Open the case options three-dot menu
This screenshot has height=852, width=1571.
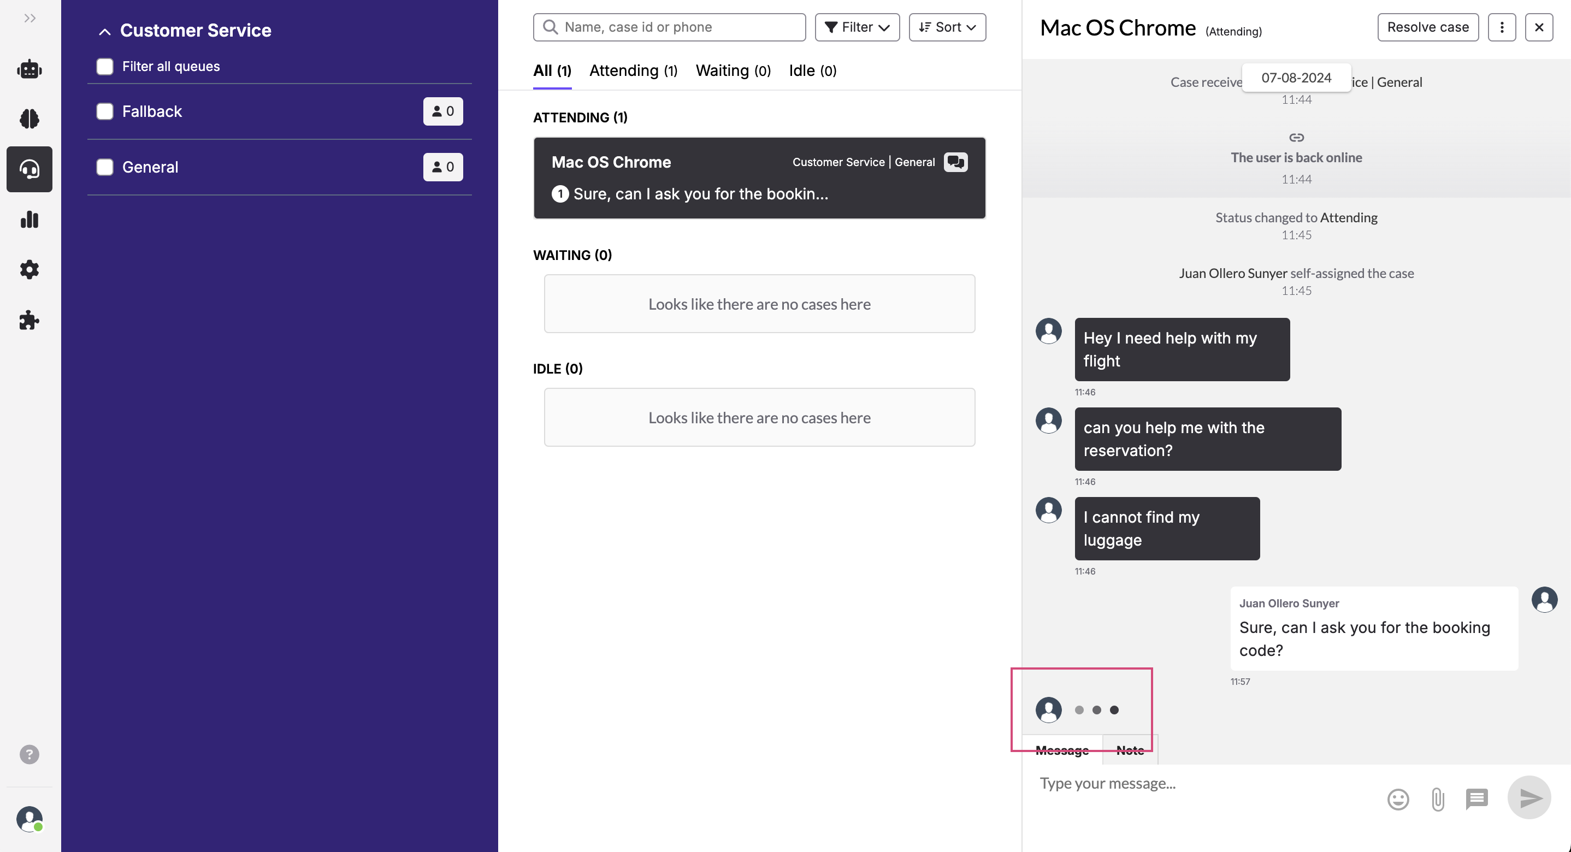point(1502,27)
